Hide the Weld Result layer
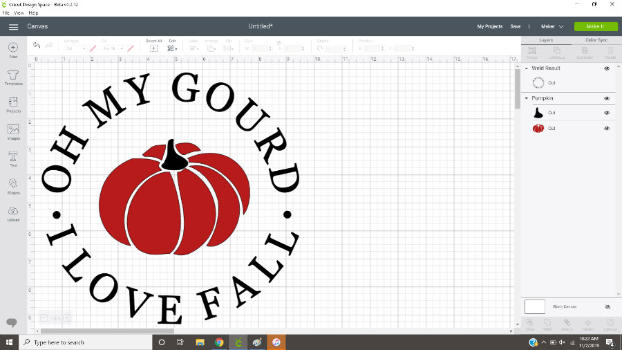 click(607, 68)
